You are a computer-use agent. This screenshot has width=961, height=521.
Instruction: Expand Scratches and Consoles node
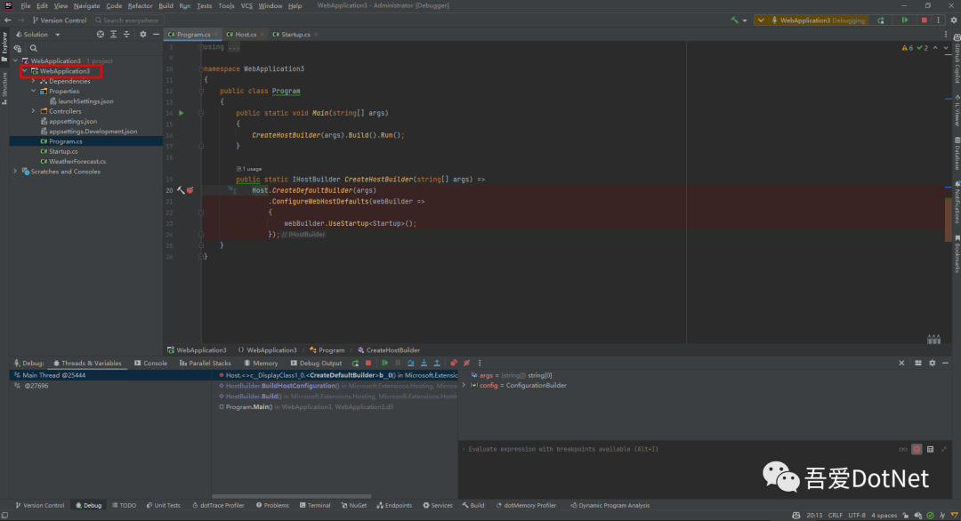click(x=15, y=172)
